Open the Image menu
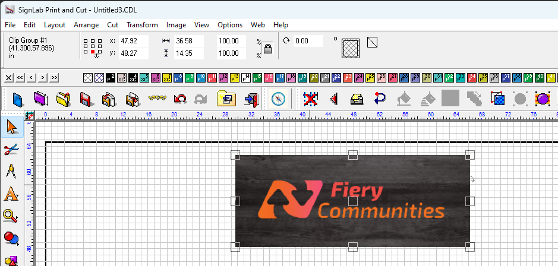This screenshot has height=266, width=558. (176, 25)
